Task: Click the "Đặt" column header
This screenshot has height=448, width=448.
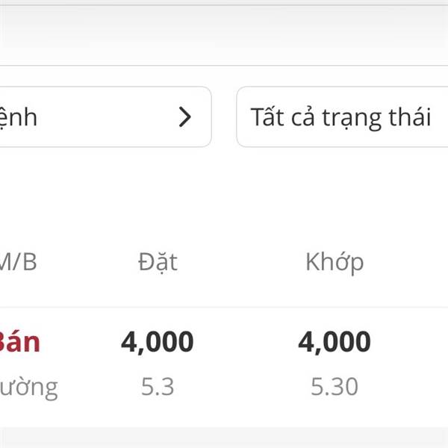Action: pyautogui.click(x=158, y=262)
